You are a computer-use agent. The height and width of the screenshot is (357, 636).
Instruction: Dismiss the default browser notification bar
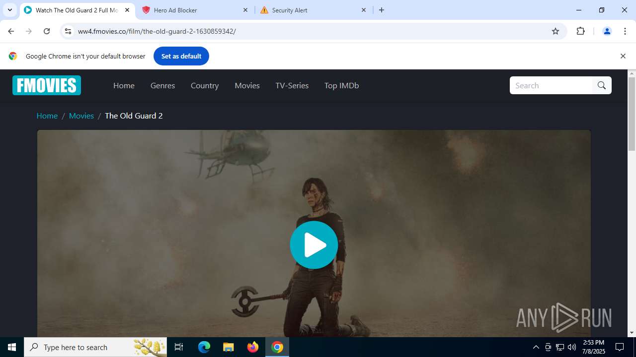(x=623, y=56)
